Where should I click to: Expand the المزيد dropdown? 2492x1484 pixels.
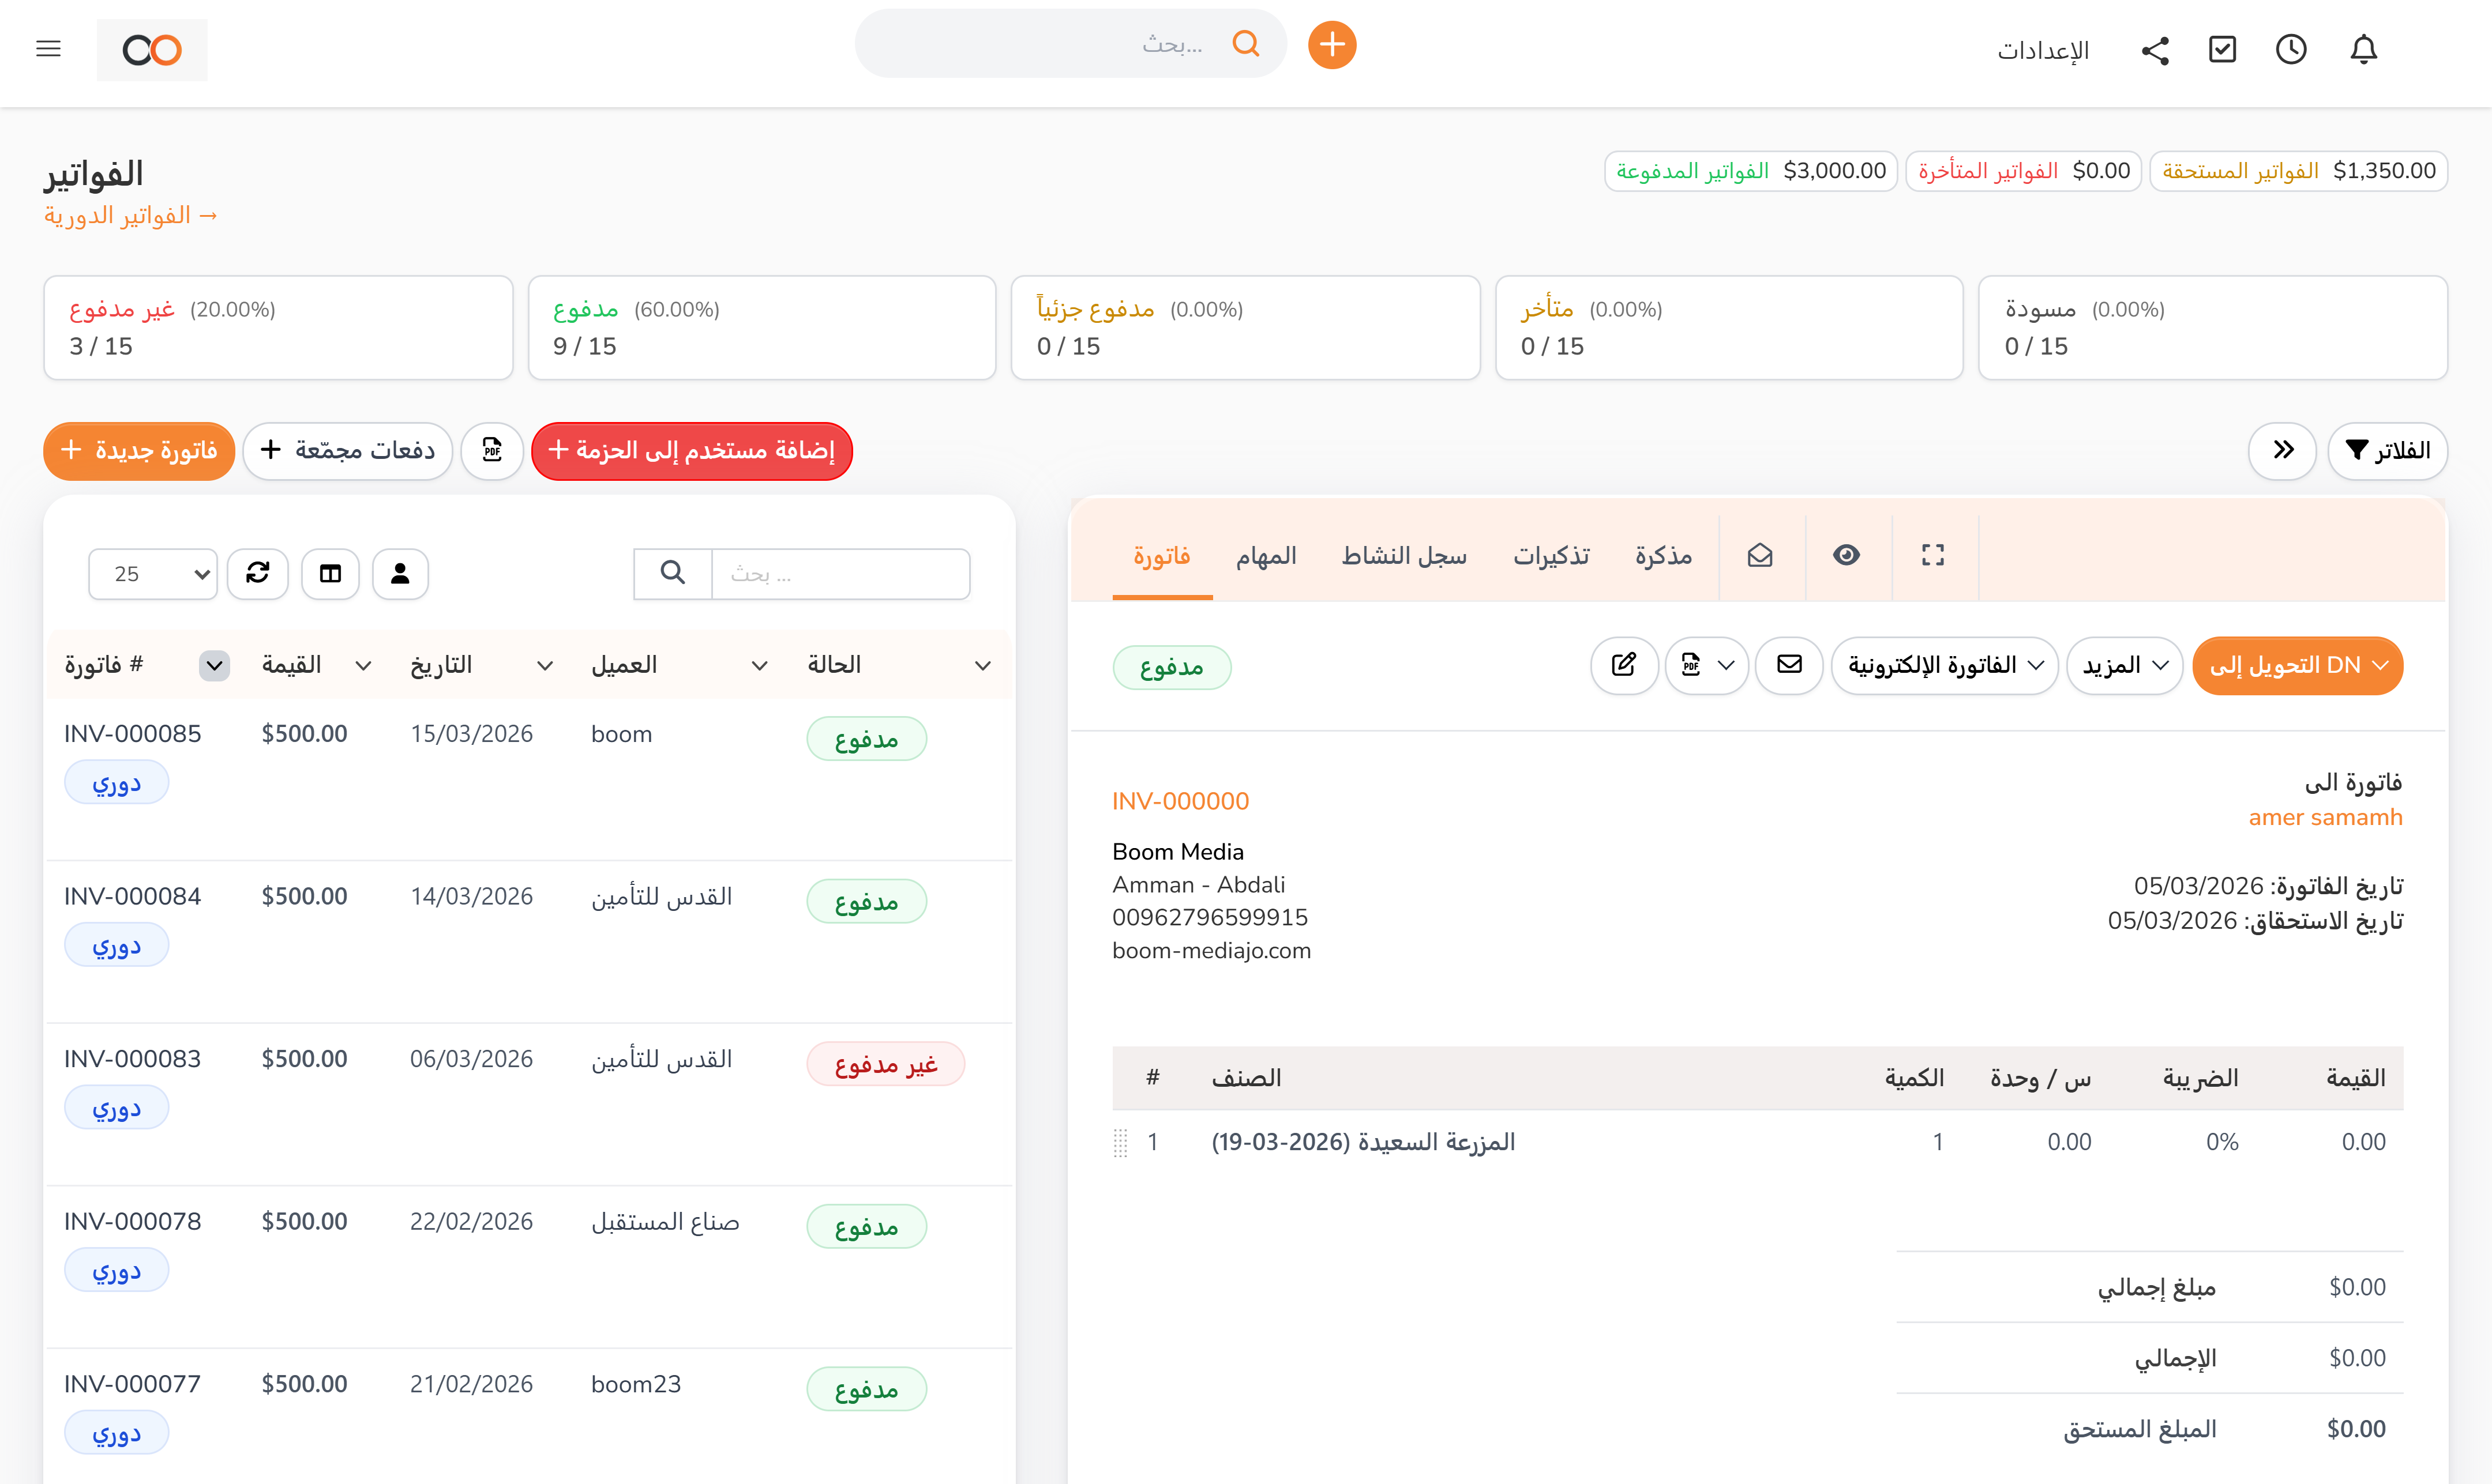[2124, 665]
